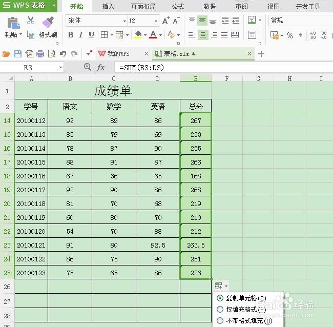The height and width of the screenshot is (327, 333).
Task: Align text left
Action: (192, 35)
